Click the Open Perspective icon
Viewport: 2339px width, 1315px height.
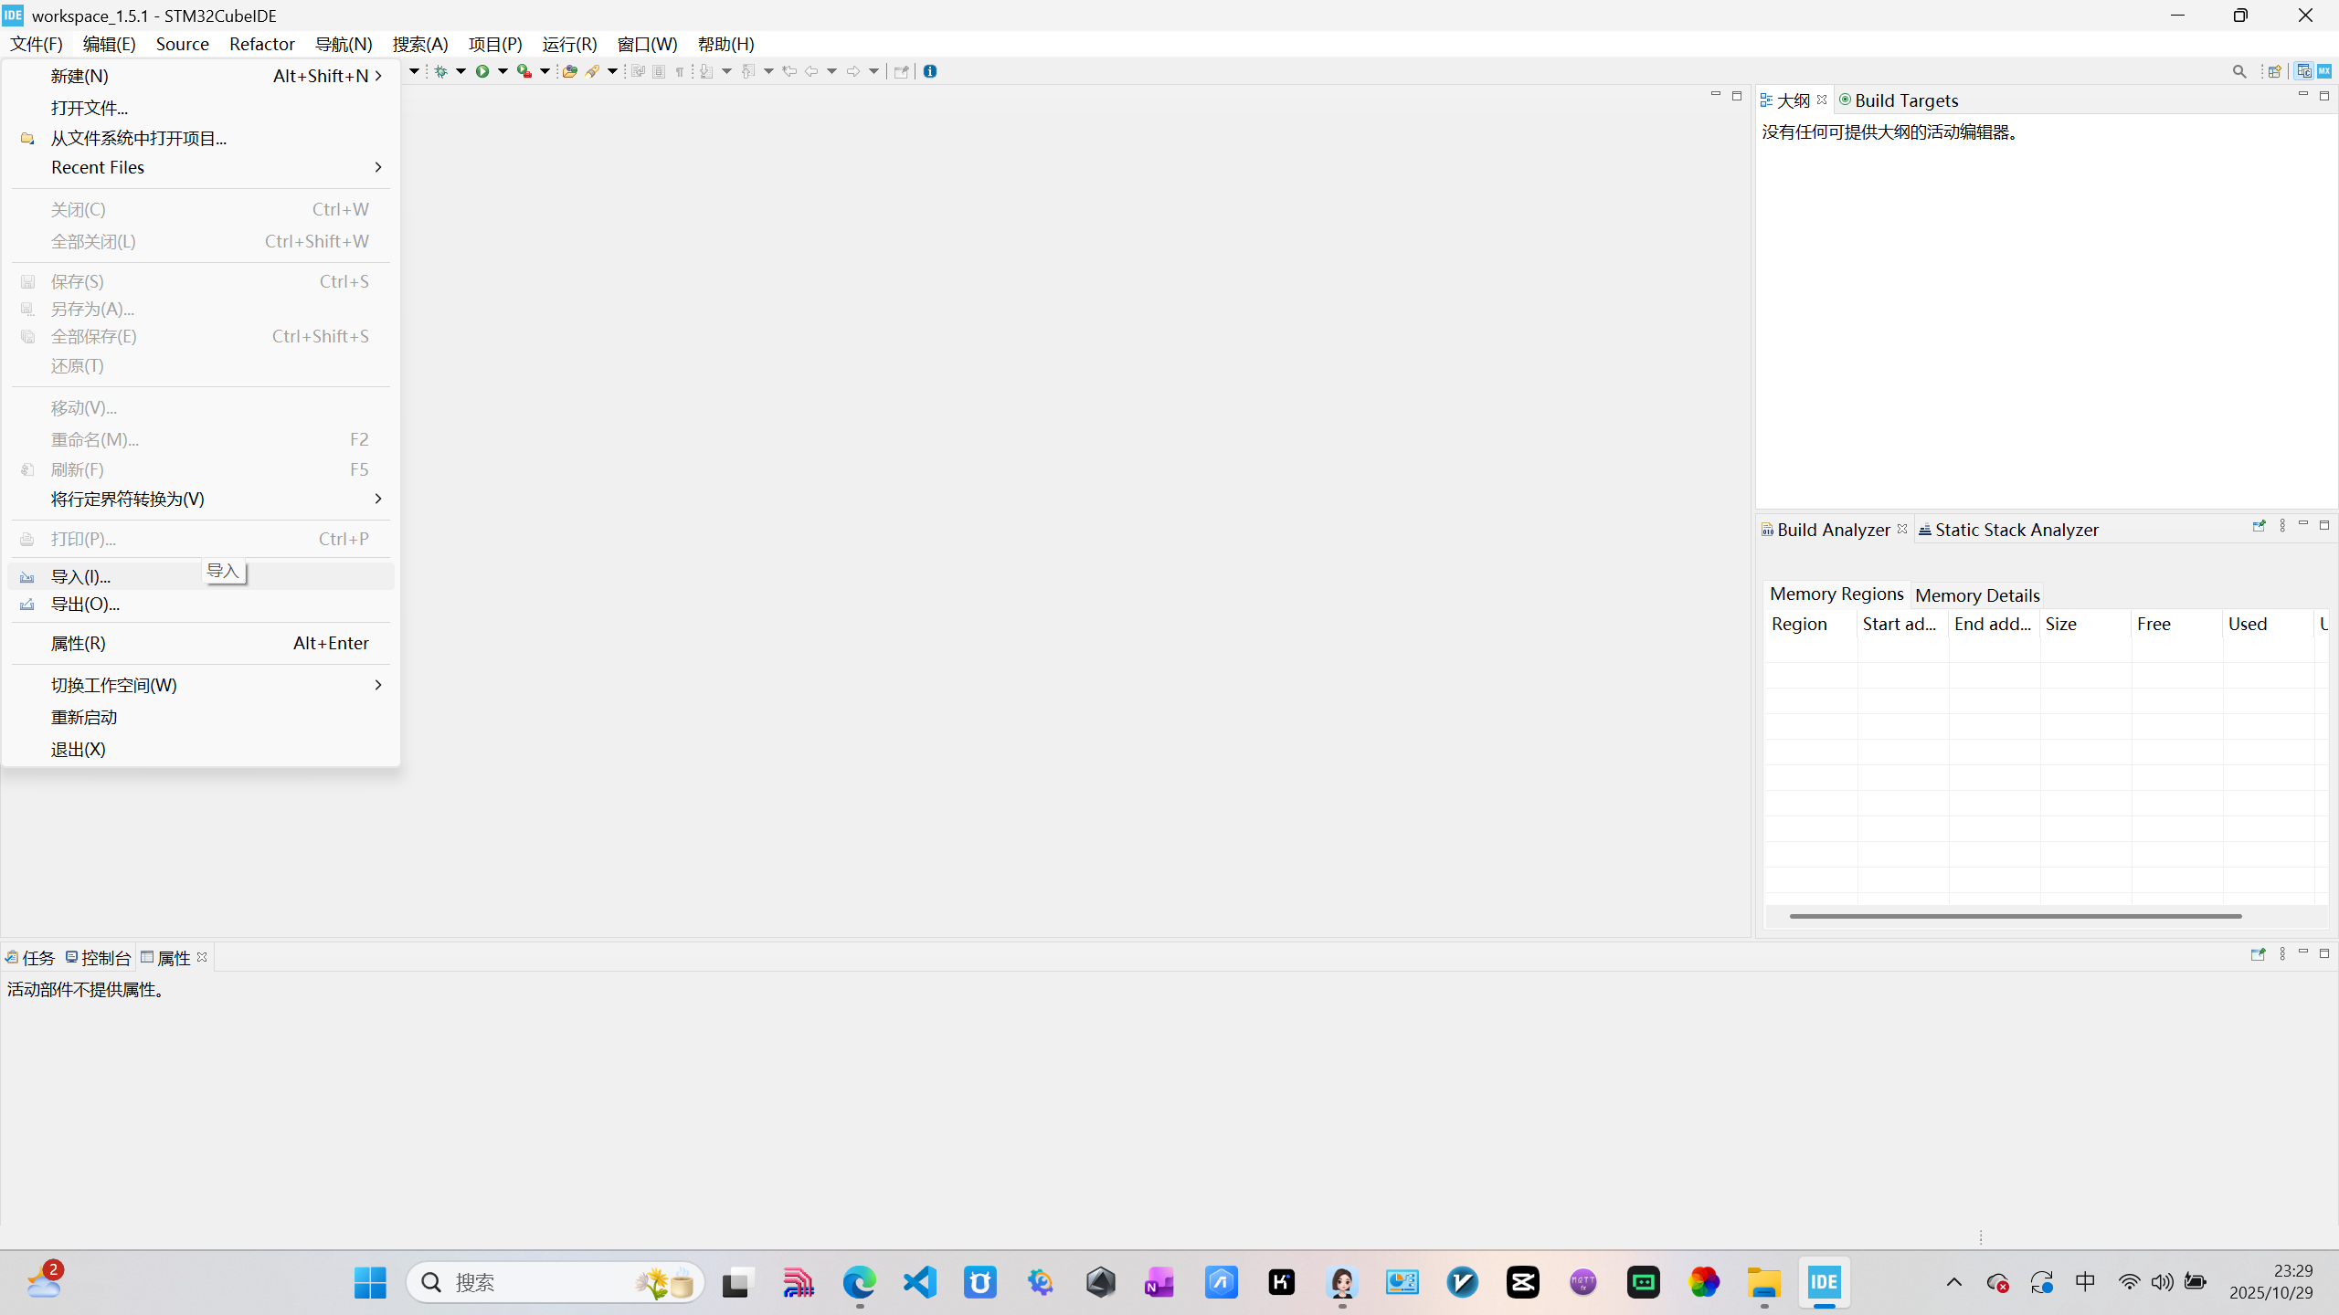coord(2275,71)
